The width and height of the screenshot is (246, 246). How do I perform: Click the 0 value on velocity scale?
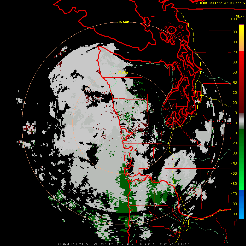tap(236, 123)
